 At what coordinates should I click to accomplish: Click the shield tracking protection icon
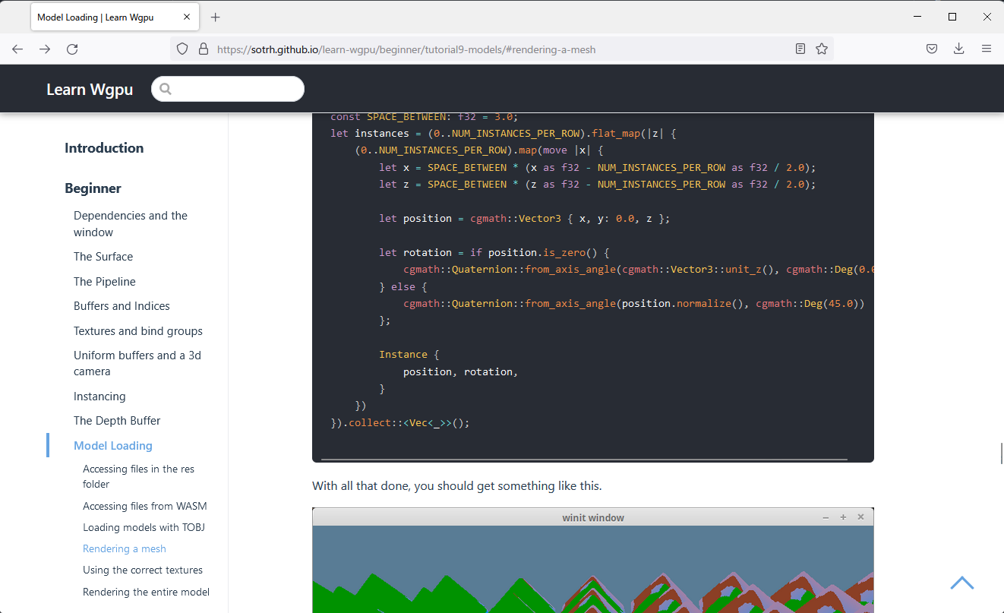(182, 49)
